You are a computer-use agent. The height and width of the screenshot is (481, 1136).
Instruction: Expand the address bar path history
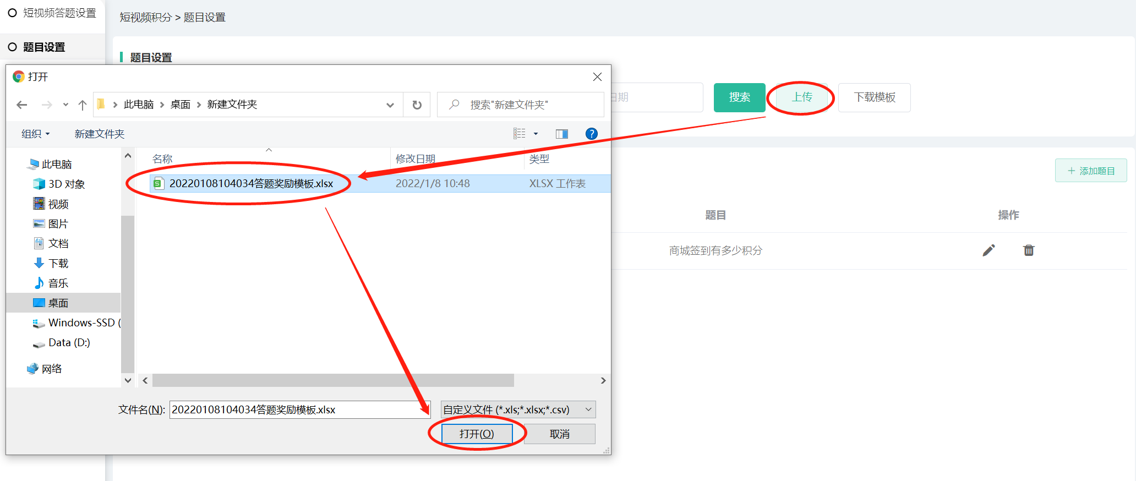(x=390, y=105)
